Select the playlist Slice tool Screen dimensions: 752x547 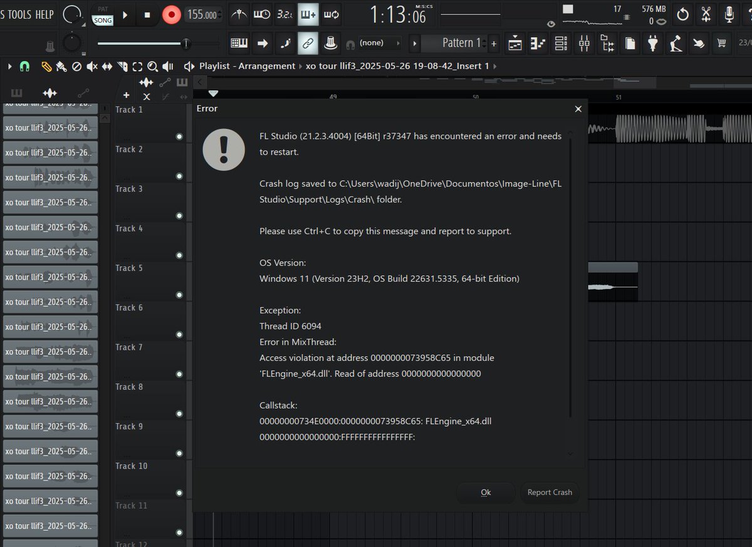click(123, 66)
